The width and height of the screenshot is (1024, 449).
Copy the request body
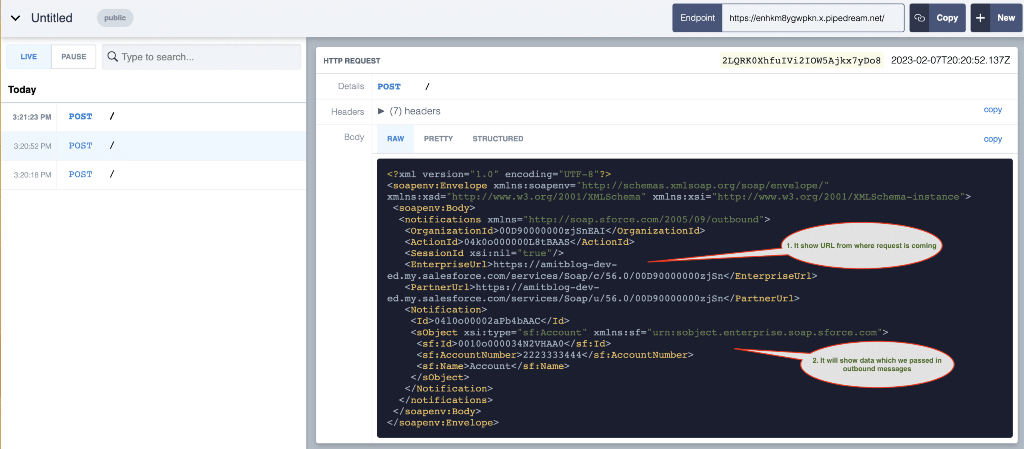click(x=992, y=139)
